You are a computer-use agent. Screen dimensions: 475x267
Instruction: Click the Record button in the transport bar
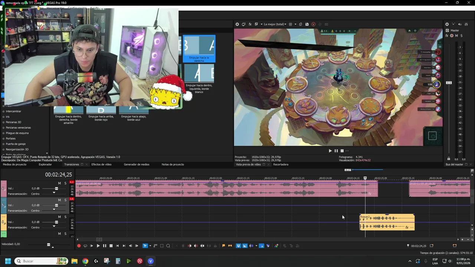click(79, 246)
